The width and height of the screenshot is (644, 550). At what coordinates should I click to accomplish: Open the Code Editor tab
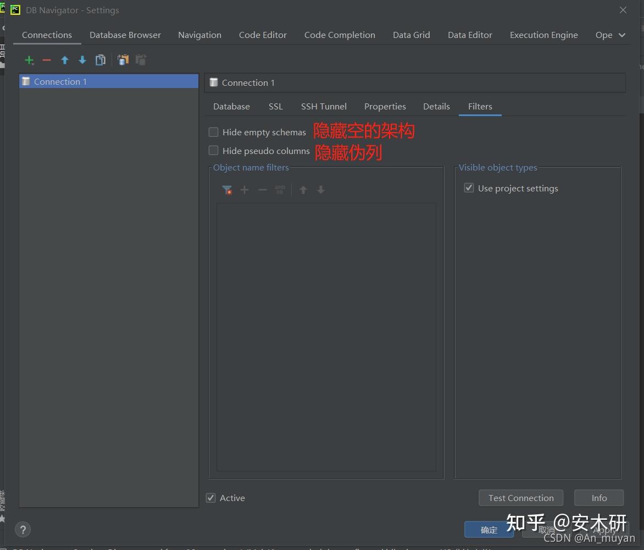pyautogui.click(x=263, y=35)
